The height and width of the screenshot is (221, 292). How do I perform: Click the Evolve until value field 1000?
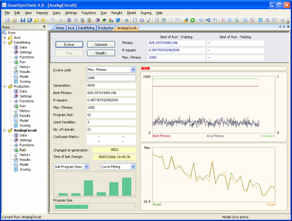[x=111, y=78]
